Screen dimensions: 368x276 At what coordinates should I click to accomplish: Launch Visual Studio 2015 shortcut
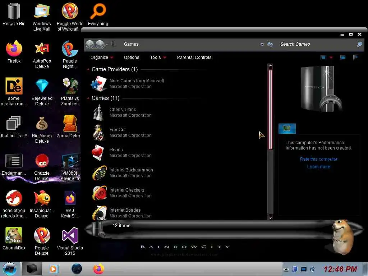70,235
